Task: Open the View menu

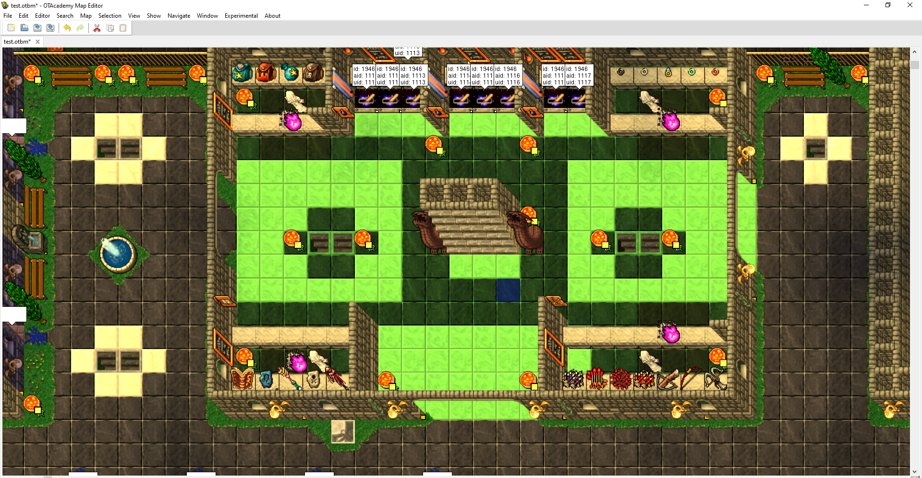Action: point(134,16)
